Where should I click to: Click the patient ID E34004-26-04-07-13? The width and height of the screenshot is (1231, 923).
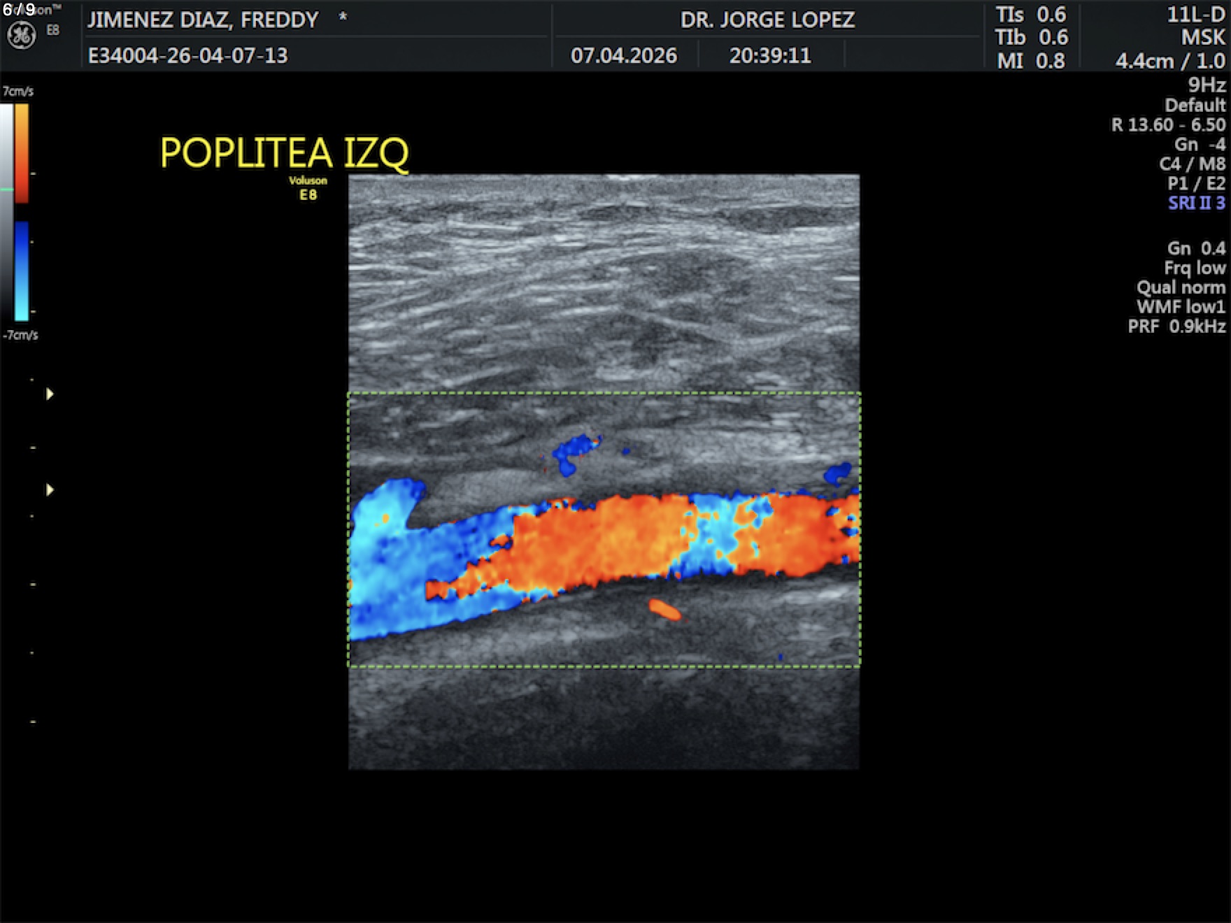pyautogui.click(x=187, y=55)
